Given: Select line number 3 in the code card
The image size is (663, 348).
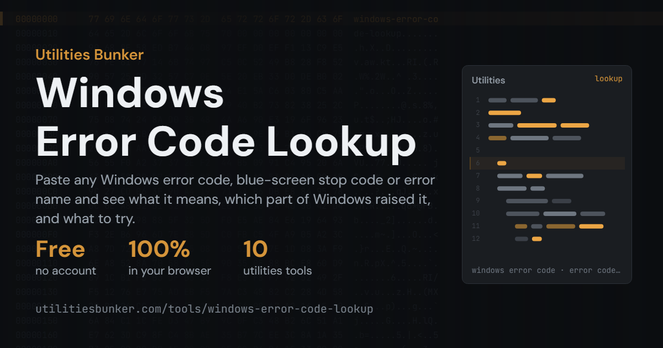Looking at the screenshot, I should click(477, 125).
